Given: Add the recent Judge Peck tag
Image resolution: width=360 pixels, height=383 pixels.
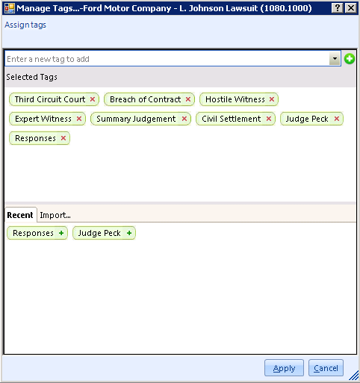Looking at the screenshot, I should click(129, 233).
